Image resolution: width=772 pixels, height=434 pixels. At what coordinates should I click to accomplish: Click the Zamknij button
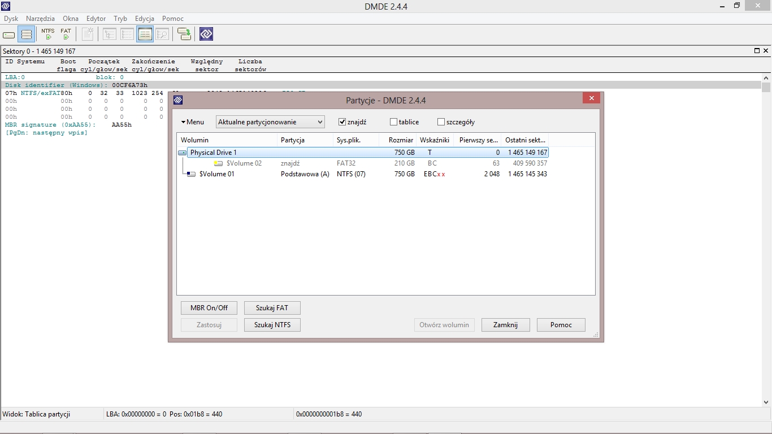(505, 325)
